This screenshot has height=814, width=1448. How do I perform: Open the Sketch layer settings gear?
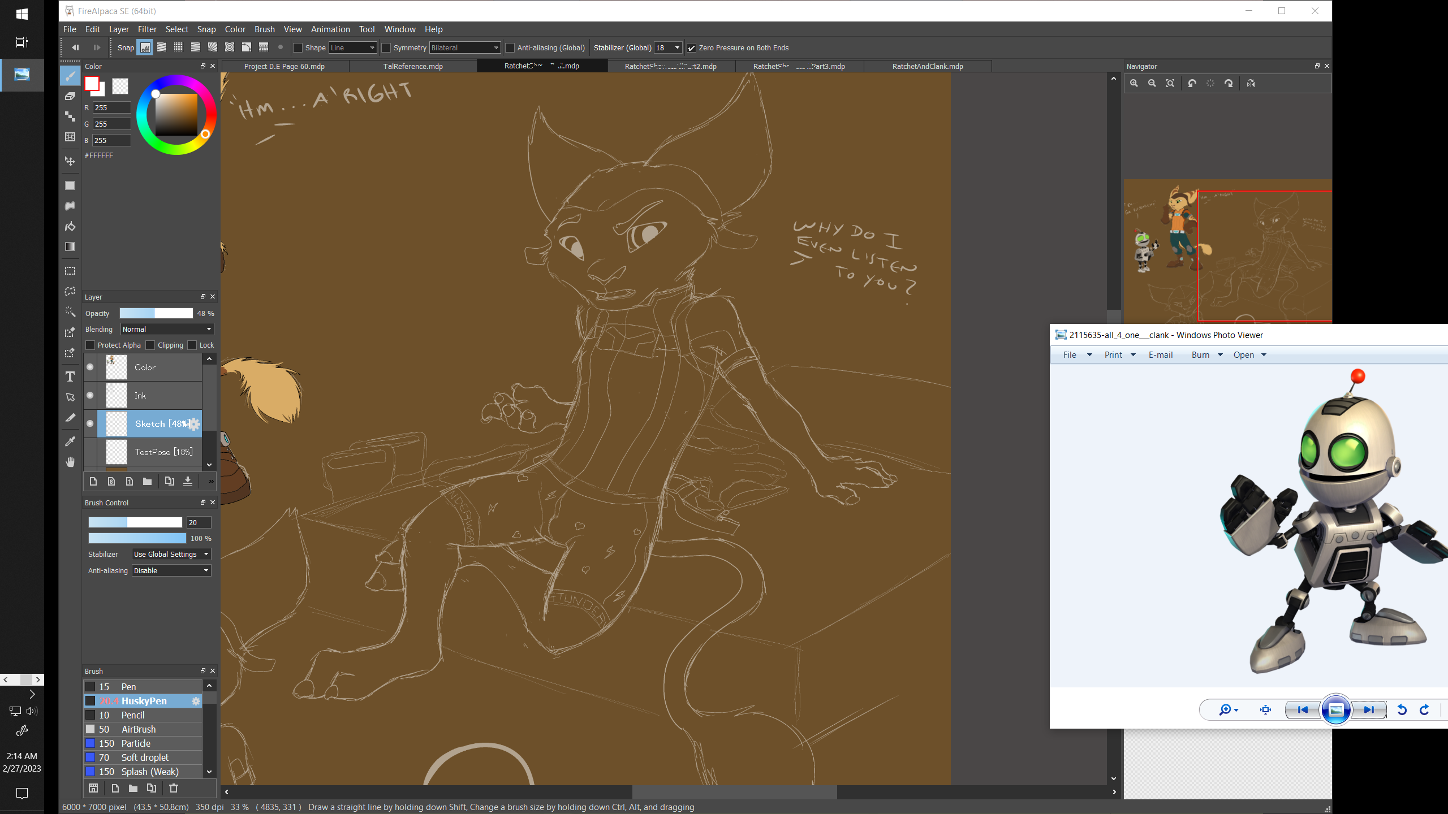coord(194,424)
